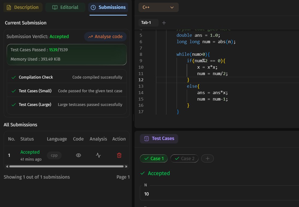Open the C++ language dropdown
The image size is (299, 207).
click(x=158, y=8)
